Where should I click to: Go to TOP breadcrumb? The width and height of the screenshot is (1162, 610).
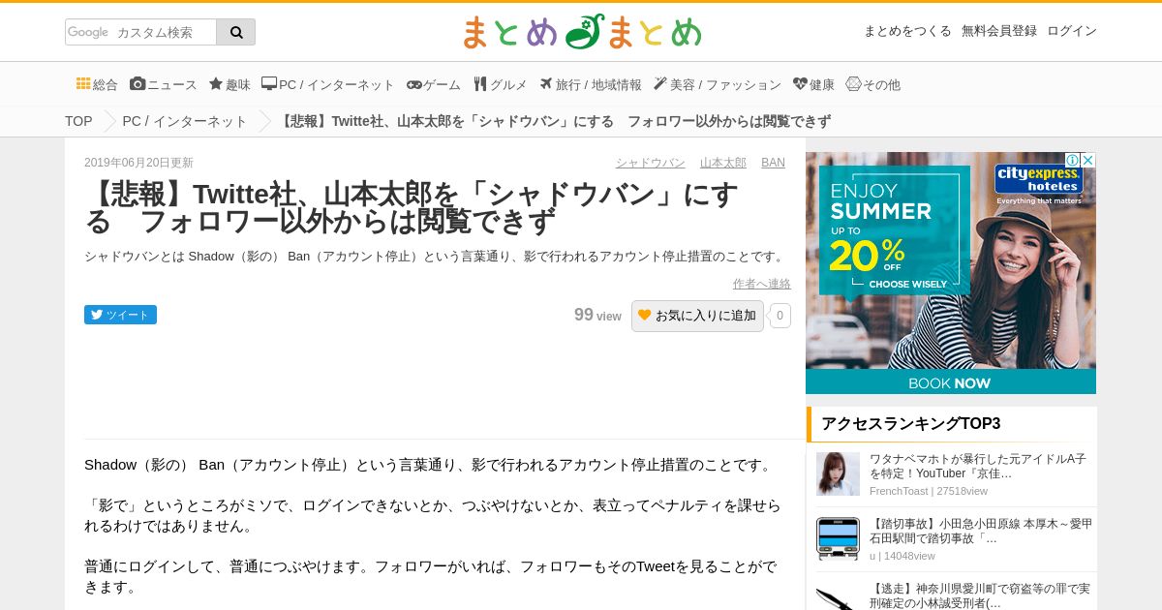point(78,121)
